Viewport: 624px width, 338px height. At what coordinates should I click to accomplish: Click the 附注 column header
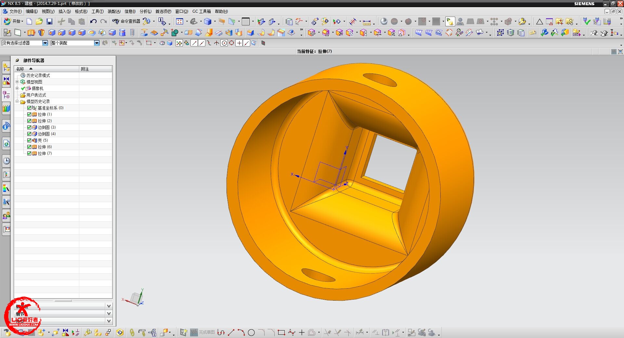tap(96, 69)
